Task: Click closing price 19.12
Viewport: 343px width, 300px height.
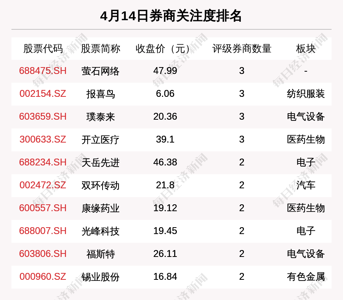Action: click(x=165, y=208)
